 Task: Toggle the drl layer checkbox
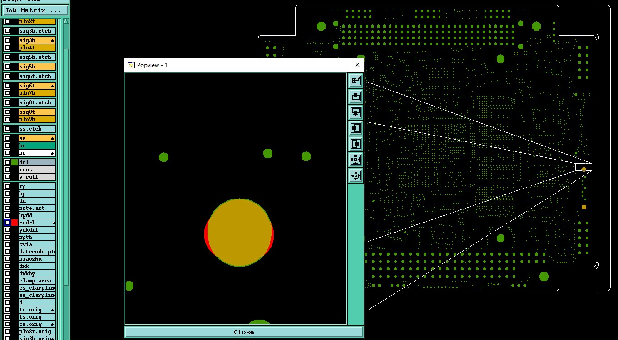7,162
